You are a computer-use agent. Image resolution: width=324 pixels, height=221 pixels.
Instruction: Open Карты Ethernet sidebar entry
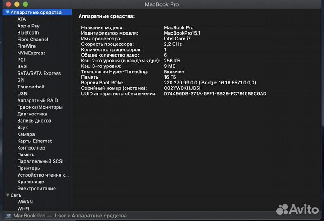click(35, 141)
